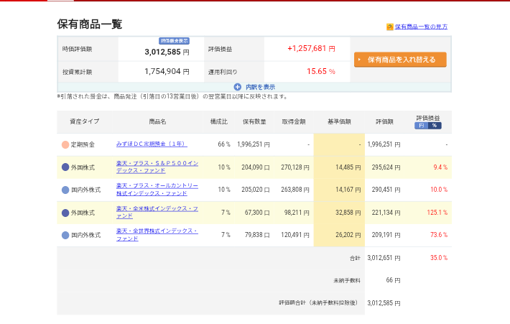Click the 3,012,651 円 合計 value

[384, 258]
